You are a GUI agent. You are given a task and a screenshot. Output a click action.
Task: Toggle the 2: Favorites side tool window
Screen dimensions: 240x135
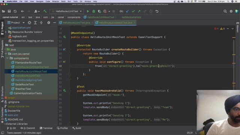(x=2, y=115)
